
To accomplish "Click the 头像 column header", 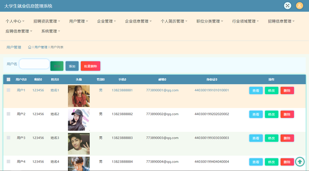I will point(79,79).
